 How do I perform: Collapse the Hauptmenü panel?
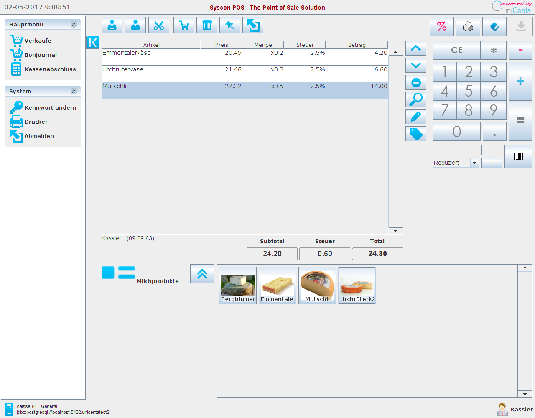pos(74,24)
